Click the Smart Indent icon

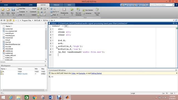(38, 15)
